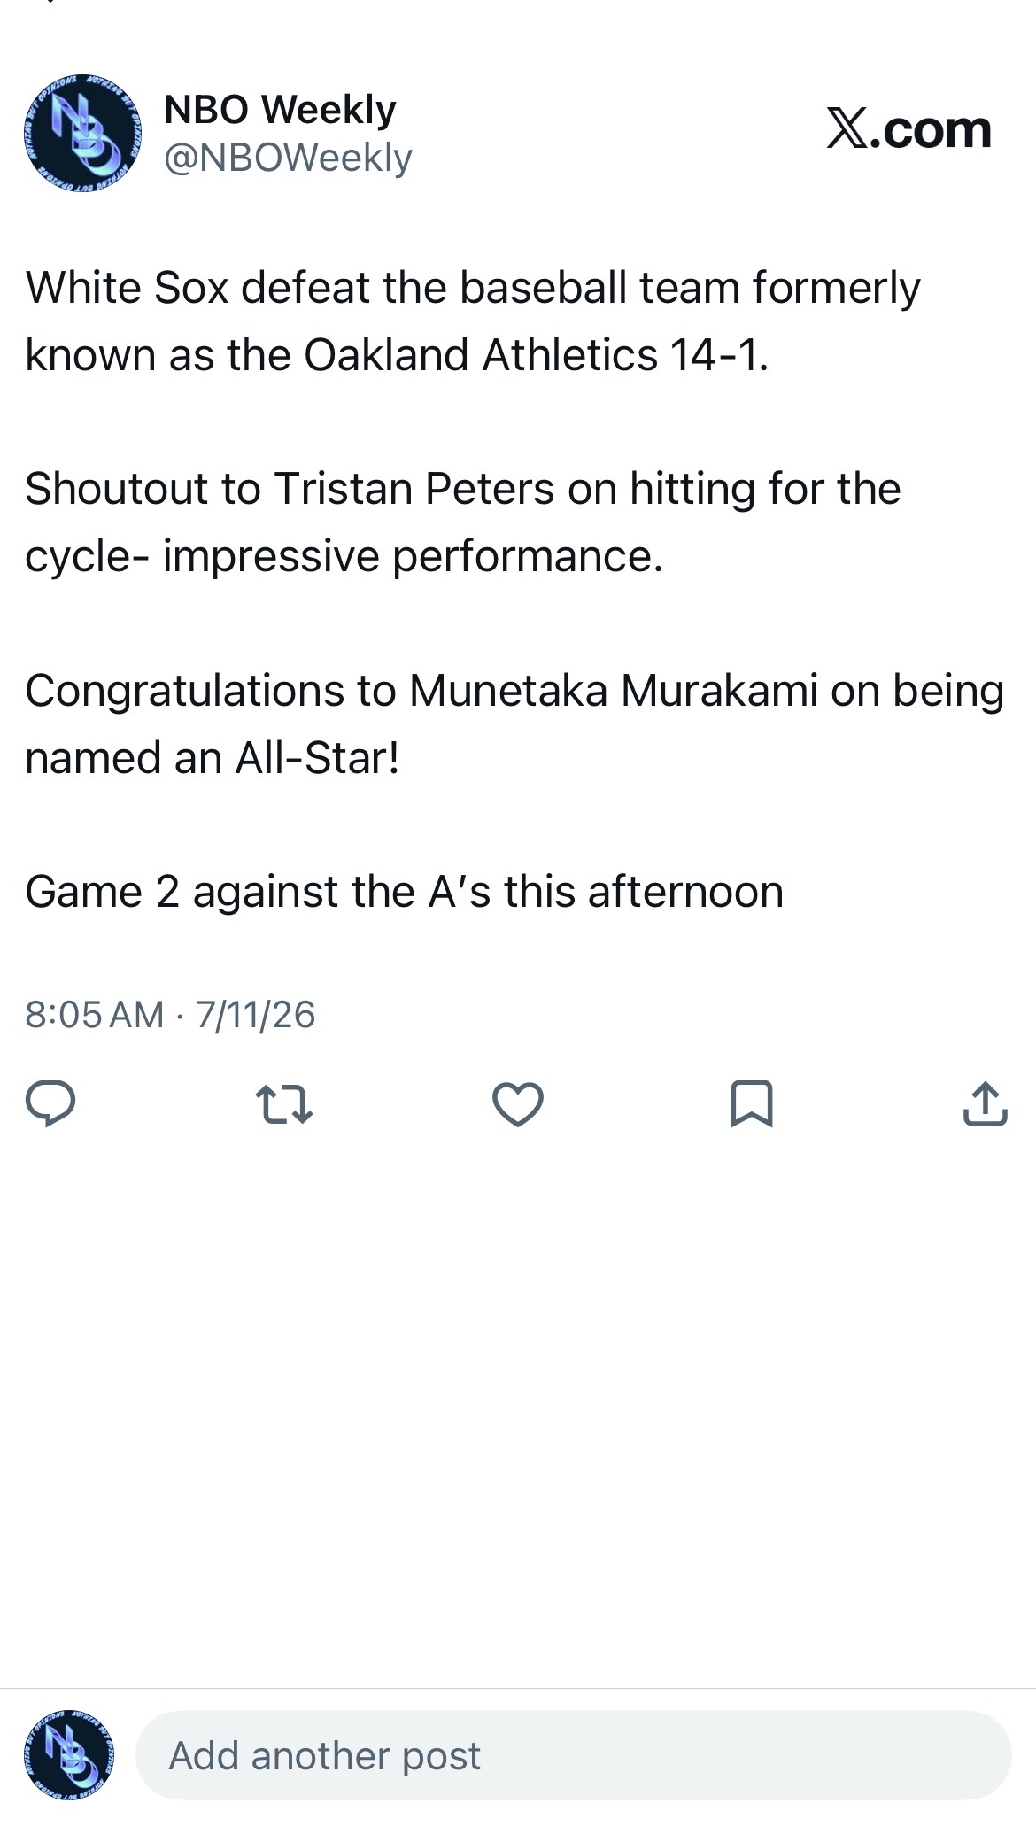
Task: Open the X.com logo watermark
Action: (x=908, y=129)
